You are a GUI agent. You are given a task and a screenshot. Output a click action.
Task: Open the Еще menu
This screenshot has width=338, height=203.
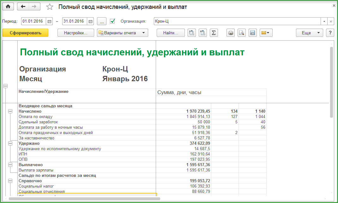pyautogui.click(x=309, y=33)
